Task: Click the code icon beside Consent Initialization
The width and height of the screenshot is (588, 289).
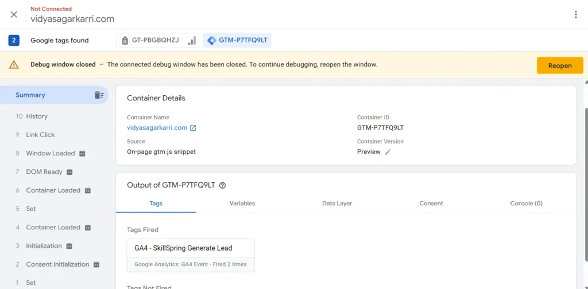Action: pos(96,265)
